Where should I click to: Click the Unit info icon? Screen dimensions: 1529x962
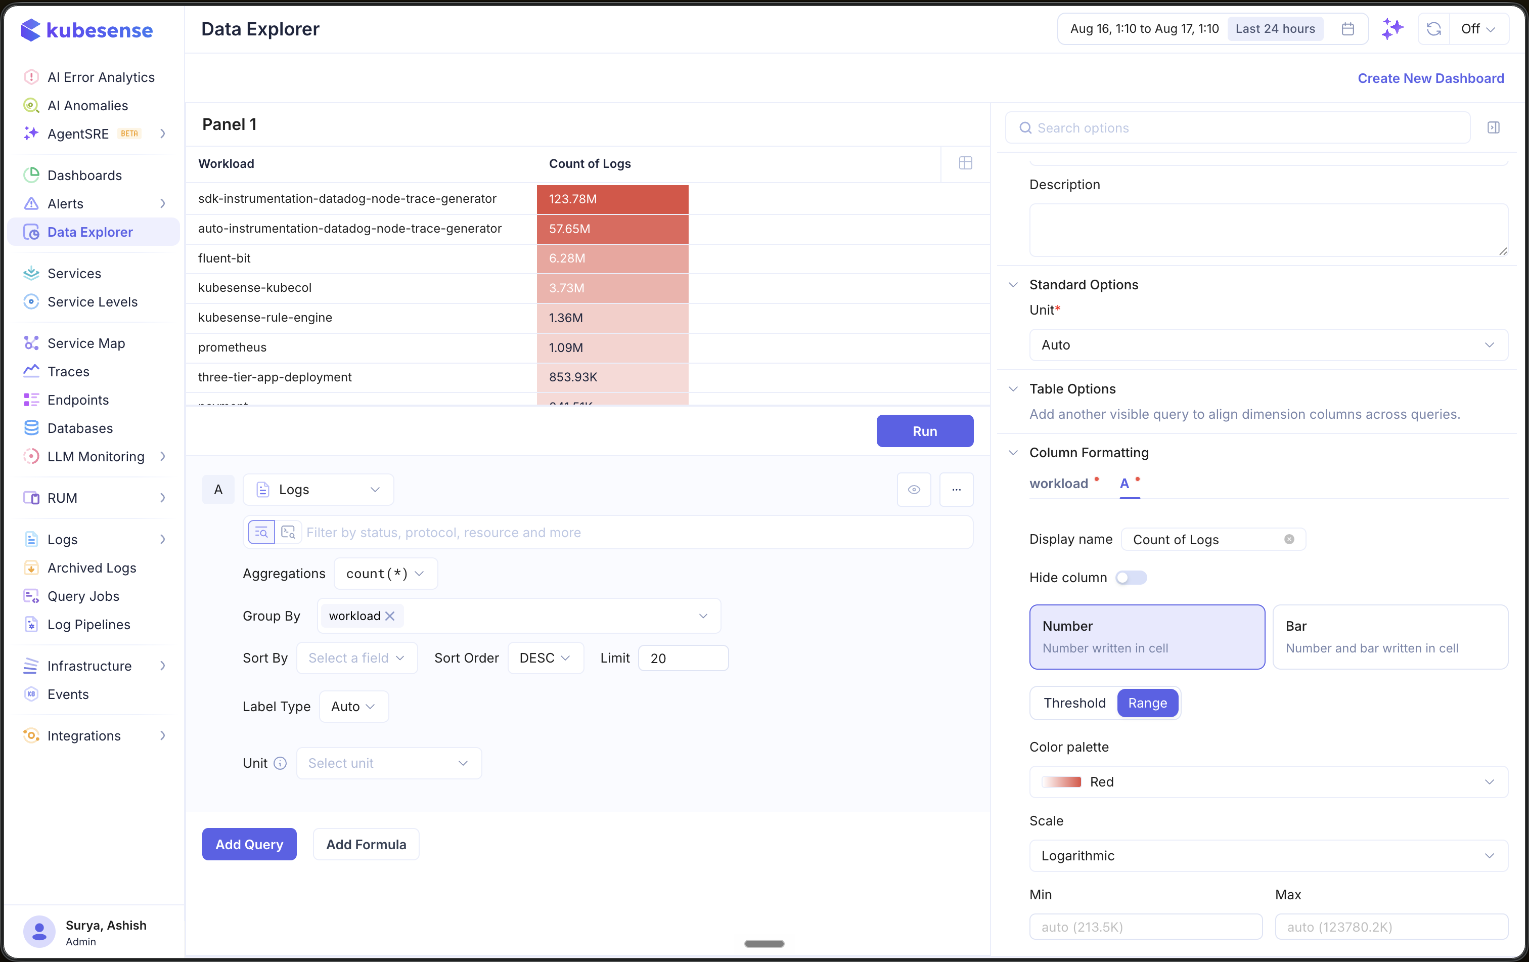pyautogui.click(x=280, y=763)
